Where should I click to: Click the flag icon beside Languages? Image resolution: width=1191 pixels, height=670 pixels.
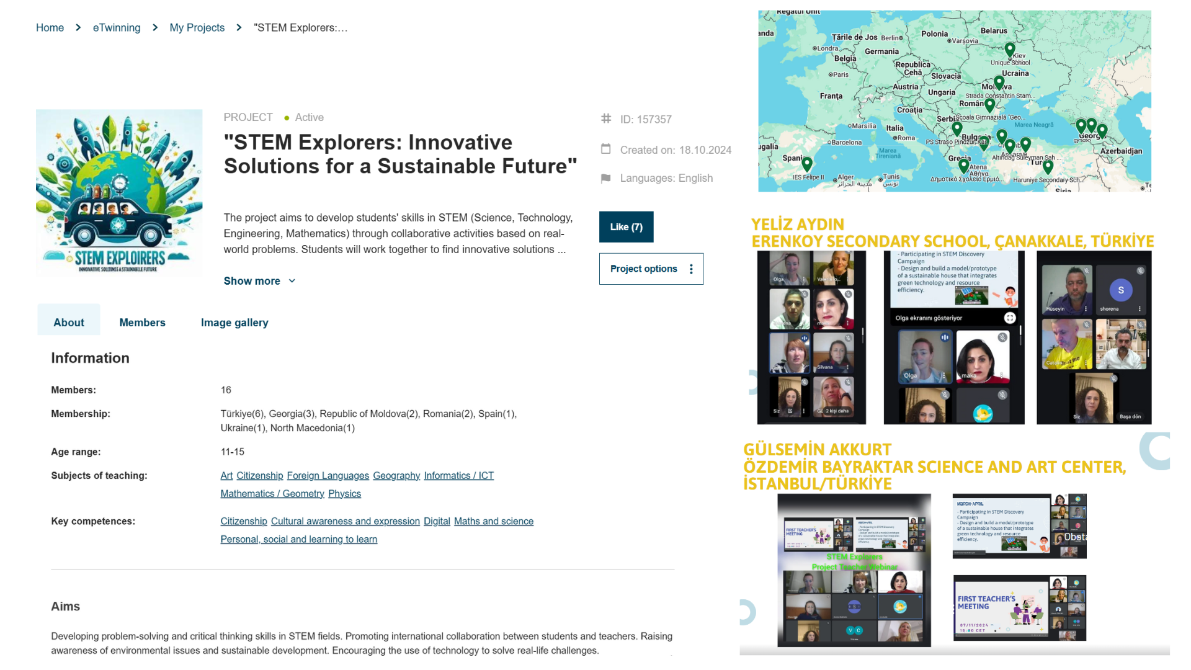click(x=606, y=179)
